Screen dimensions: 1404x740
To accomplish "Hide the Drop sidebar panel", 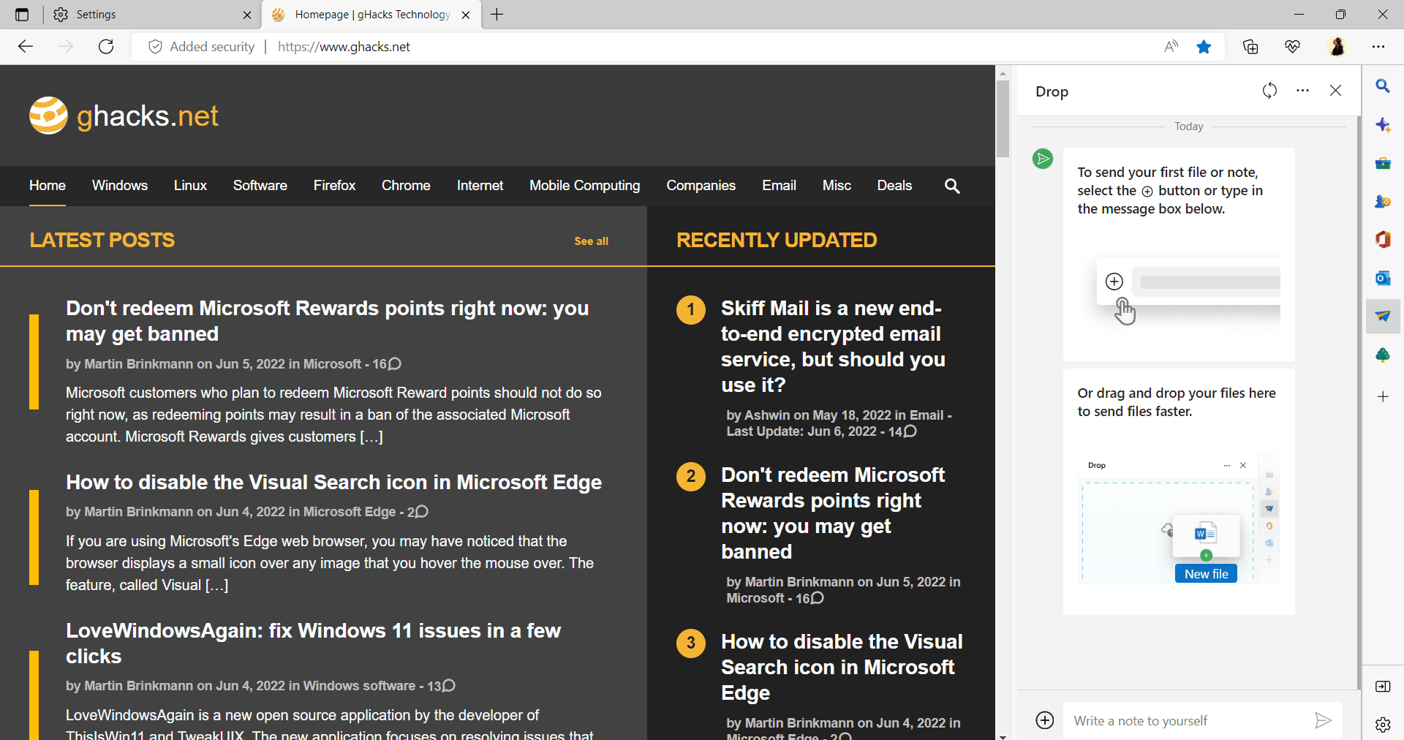I will [1335, 90].
